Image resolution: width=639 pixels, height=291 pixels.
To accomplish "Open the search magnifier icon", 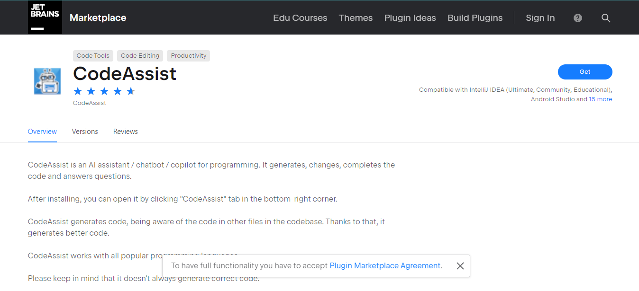I will pyautogui.click(x=606, y=18).
